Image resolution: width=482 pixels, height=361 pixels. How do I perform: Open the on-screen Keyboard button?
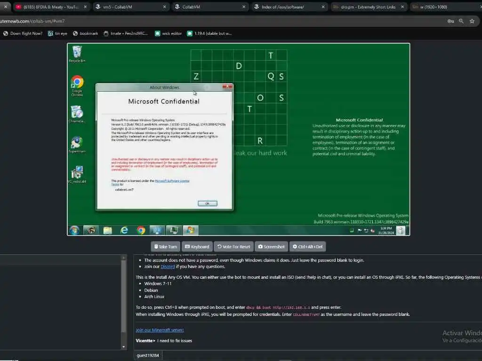point(197,246)
